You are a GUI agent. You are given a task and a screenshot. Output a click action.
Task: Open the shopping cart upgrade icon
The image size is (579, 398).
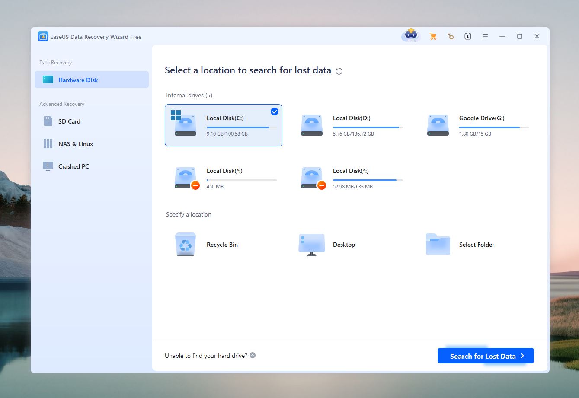tap(433, 37)
